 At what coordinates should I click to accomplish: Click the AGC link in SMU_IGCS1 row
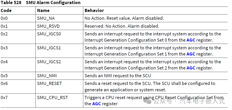(x=191, y=54)
